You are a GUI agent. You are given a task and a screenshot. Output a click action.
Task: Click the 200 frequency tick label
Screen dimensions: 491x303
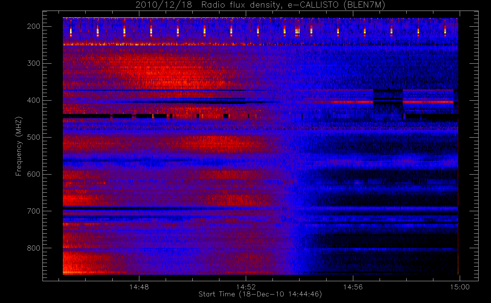click(34, 26)
